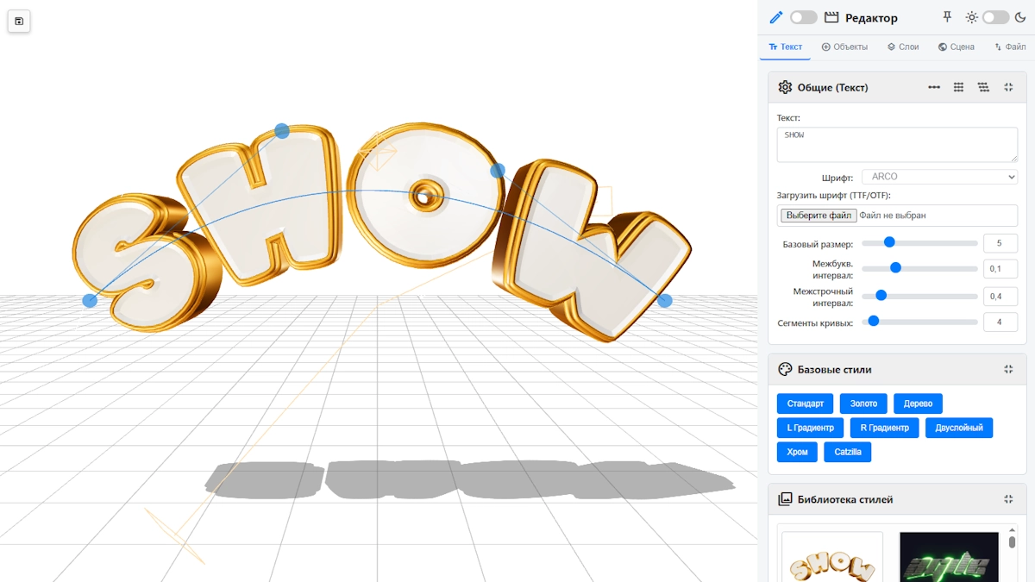The height and width of the screenshot is (582, 1035).
Task: Click the Межстрочный интервал slider
Action: pos(919,296)
